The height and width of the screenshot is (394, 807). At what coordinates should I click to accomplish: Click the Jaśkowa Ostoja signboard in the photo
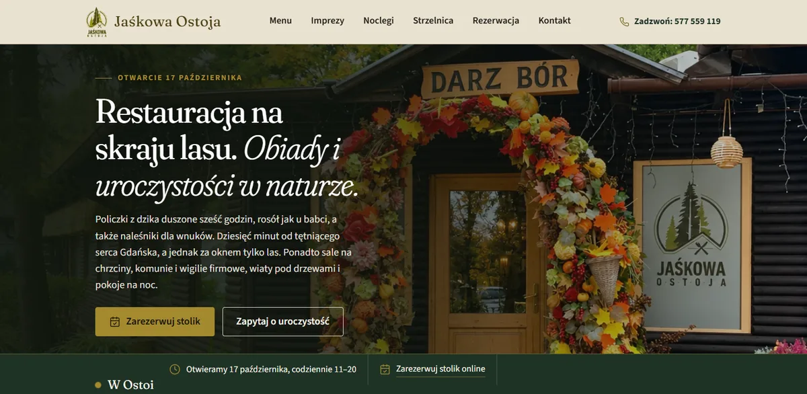pyautogui.click(x=692, y=246)
